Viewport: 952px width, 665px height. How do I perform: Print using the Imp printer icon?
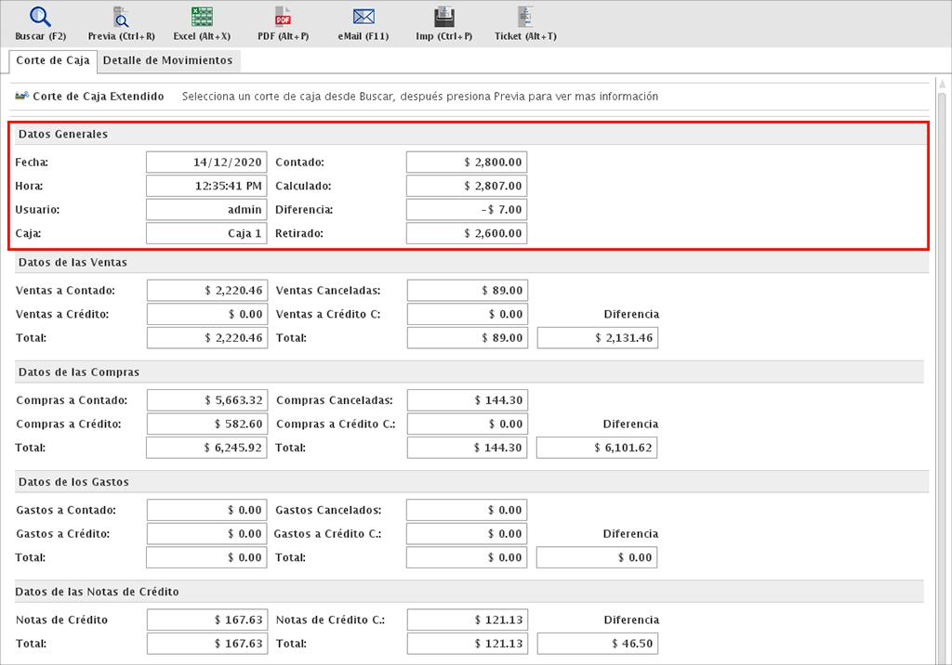444,17
